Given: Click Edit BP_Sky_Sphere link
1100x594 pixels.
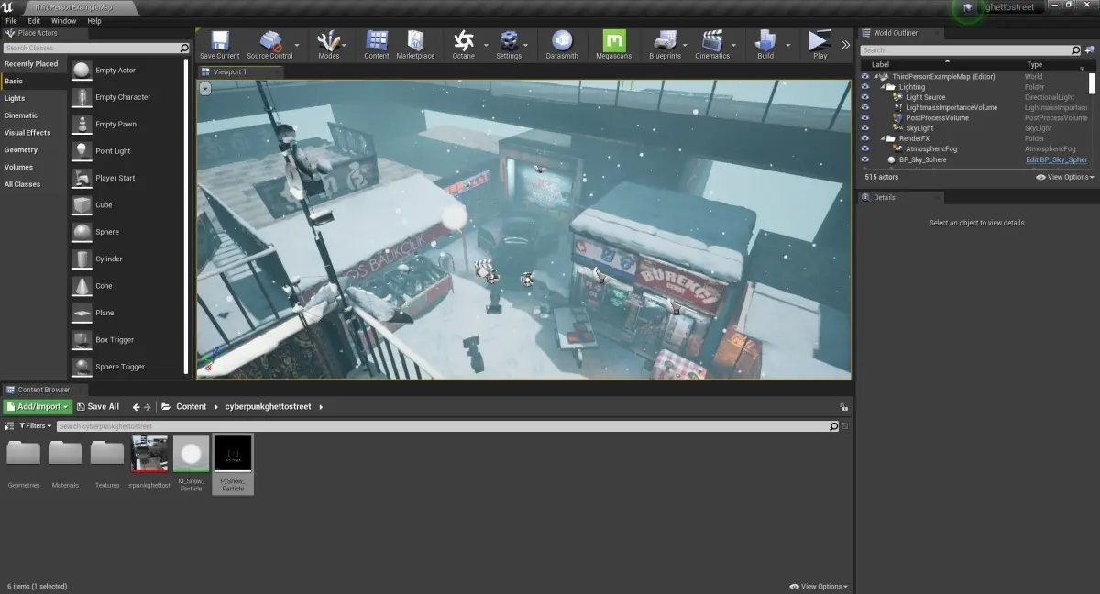Looking at the screenshot, I should (x=1056, y=159).
